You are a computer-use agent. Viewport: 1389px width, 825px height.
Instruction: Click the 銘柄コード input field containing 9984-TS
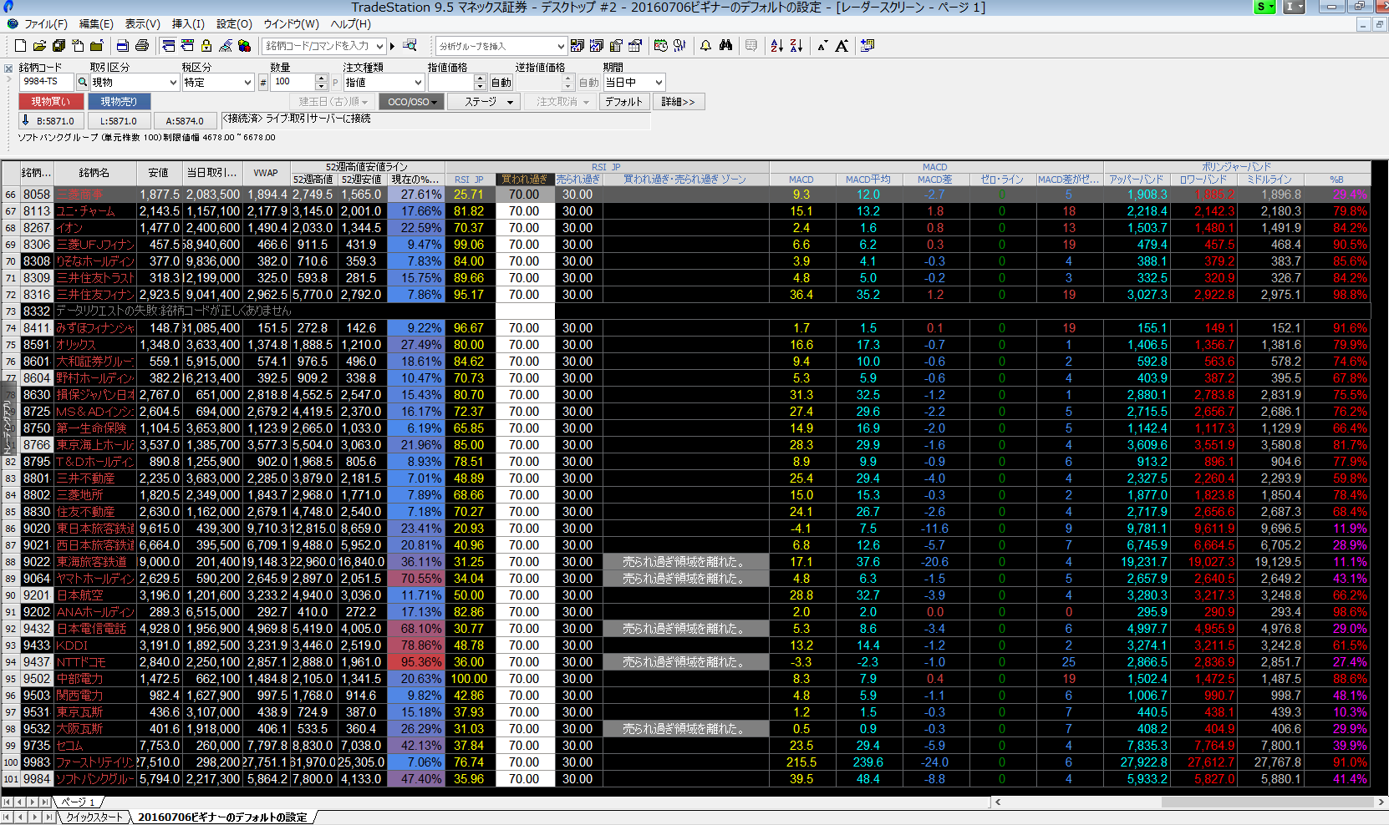tap(47, 82)
